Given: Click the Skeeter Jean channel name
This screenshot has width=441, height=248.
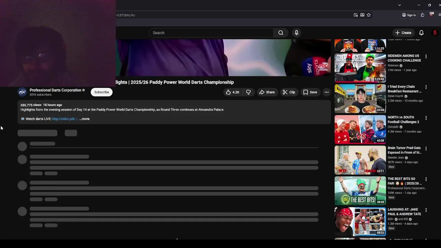Looking at the screenshot, I should click(396, 157).
